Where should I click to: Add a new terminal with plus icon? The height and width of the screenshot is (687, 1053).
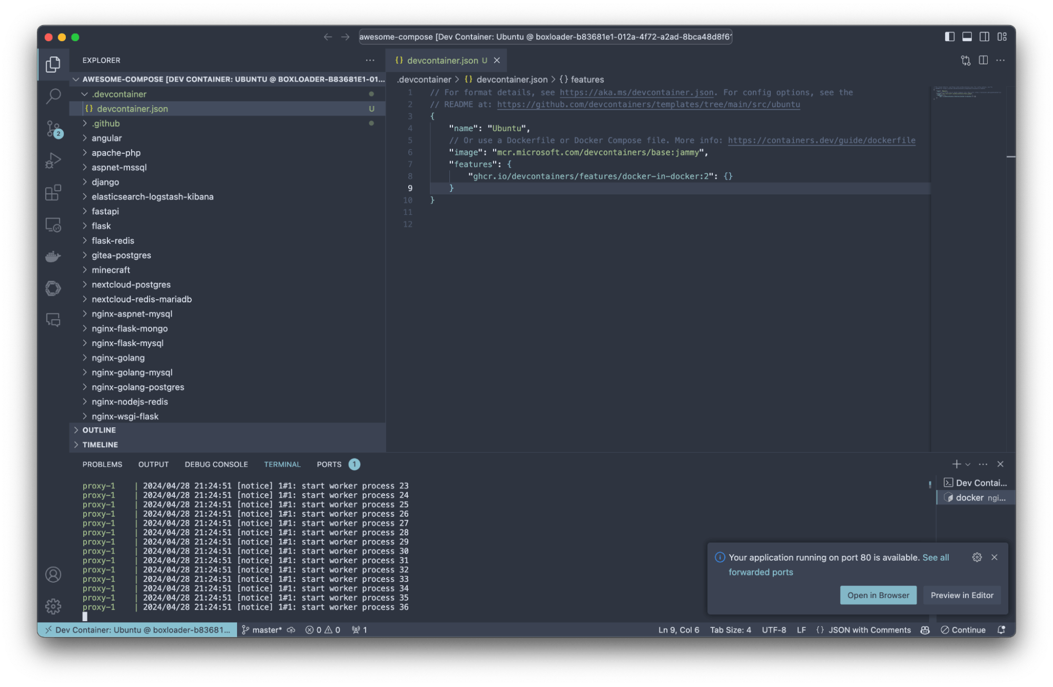956,464
